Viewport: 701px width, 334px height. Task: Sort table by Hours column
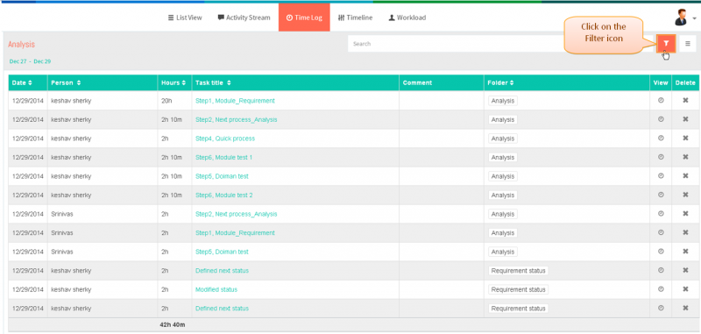[x=173, y=82]
